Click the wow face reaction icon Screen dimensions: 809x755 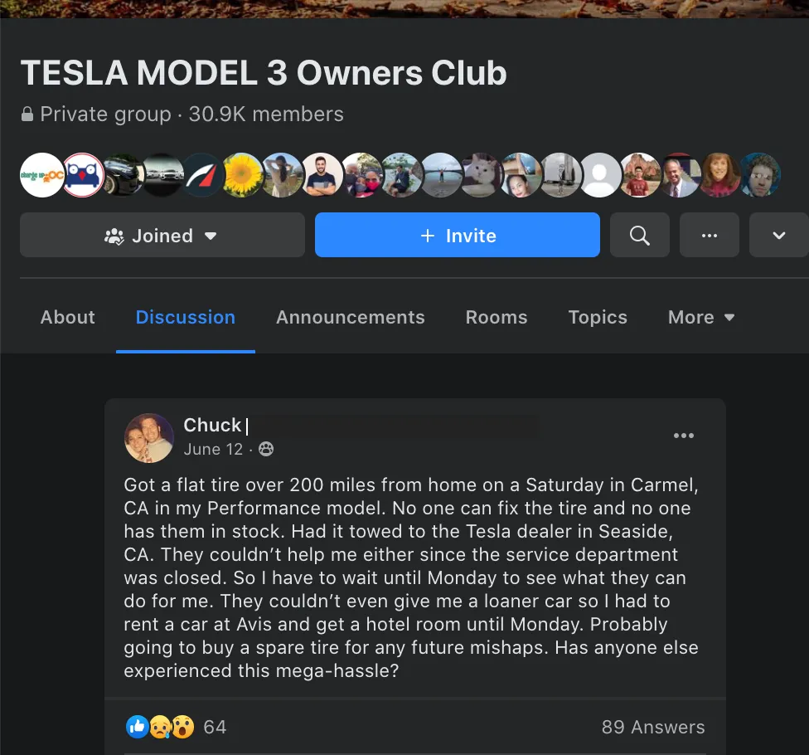(x=182, y=727)
